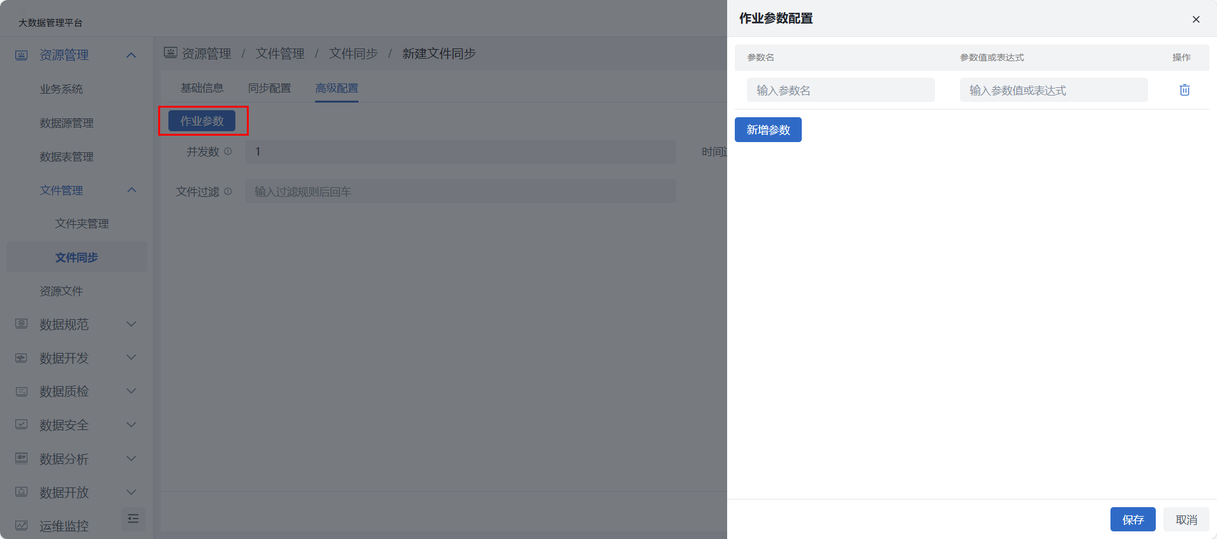Screen dimensions: 1217x539
Task: Click the 新增参数 button
Action: tap(768, 130)
